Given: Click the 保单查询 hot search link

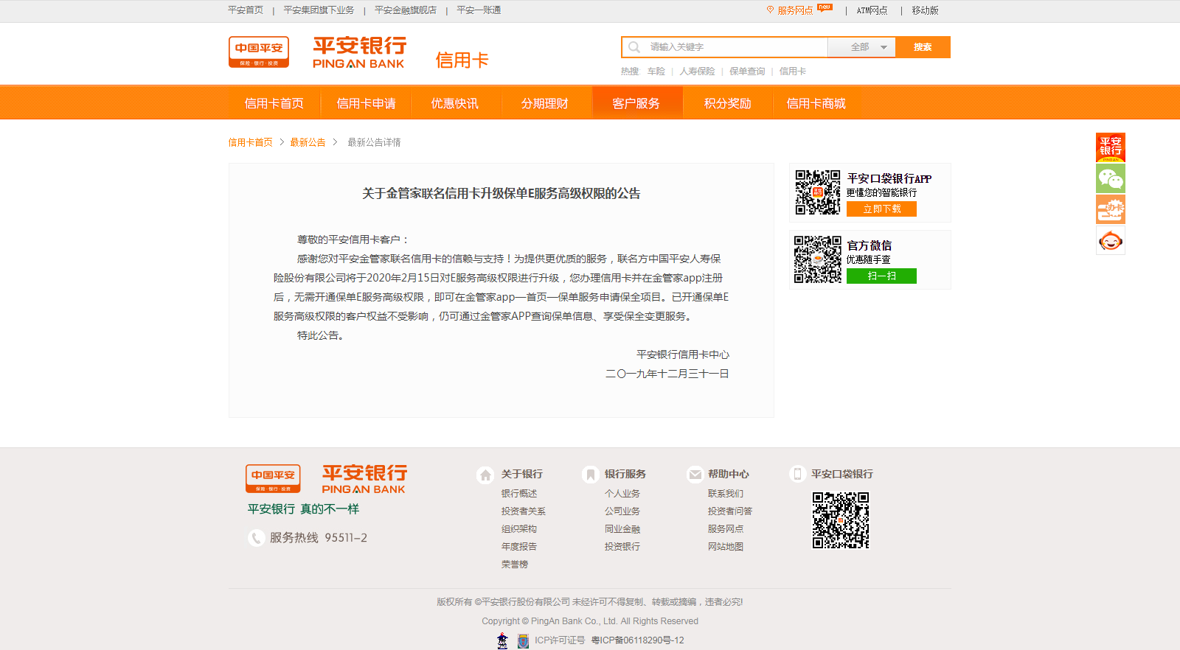Looking at the screenshot, I should [747, 71].
